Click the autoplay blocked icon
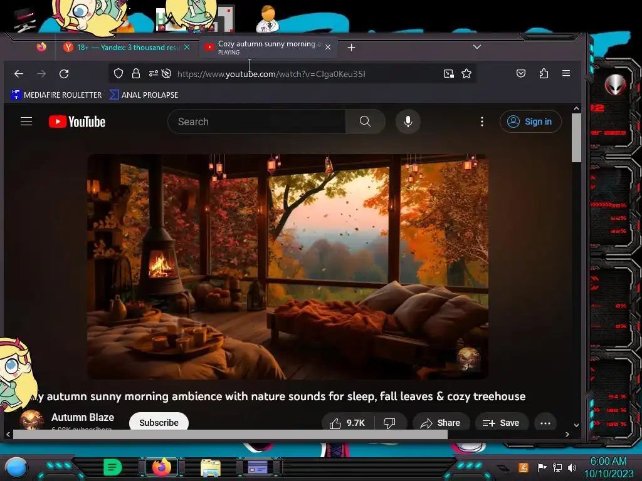Viewport: 642px width, 481px height. click(x=166, y=74)
